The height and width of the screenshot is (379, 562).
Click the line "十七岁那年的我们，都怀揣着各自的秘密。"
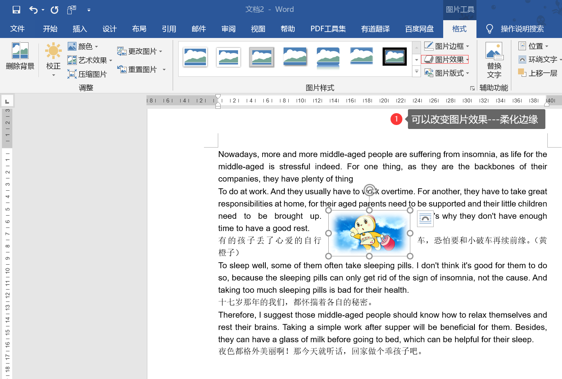296,302
